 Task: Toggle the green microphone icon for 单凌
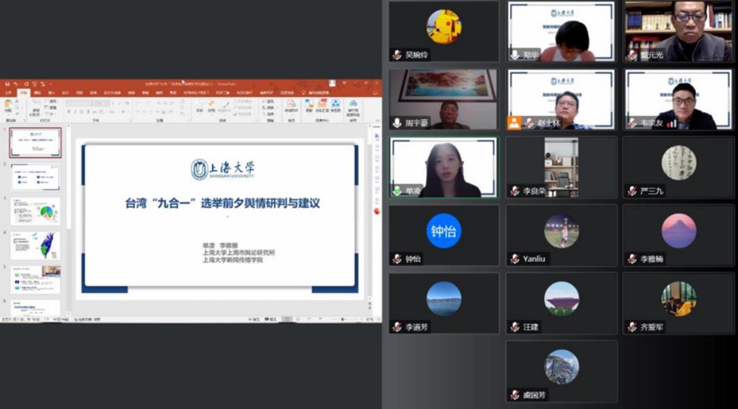pos(397,191)
